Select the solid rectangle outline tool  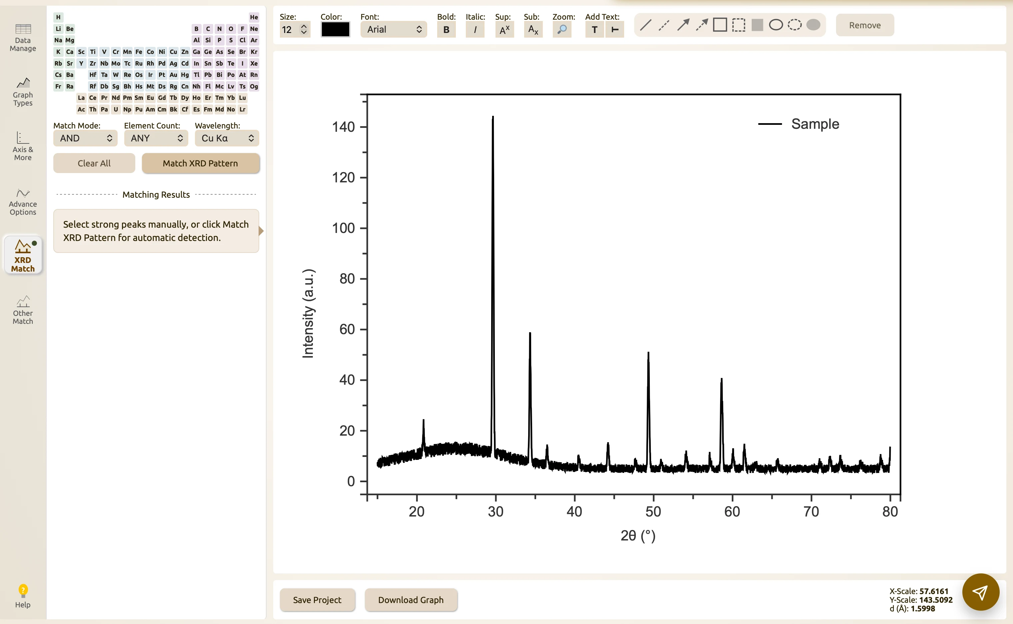[x=720, y=25]
